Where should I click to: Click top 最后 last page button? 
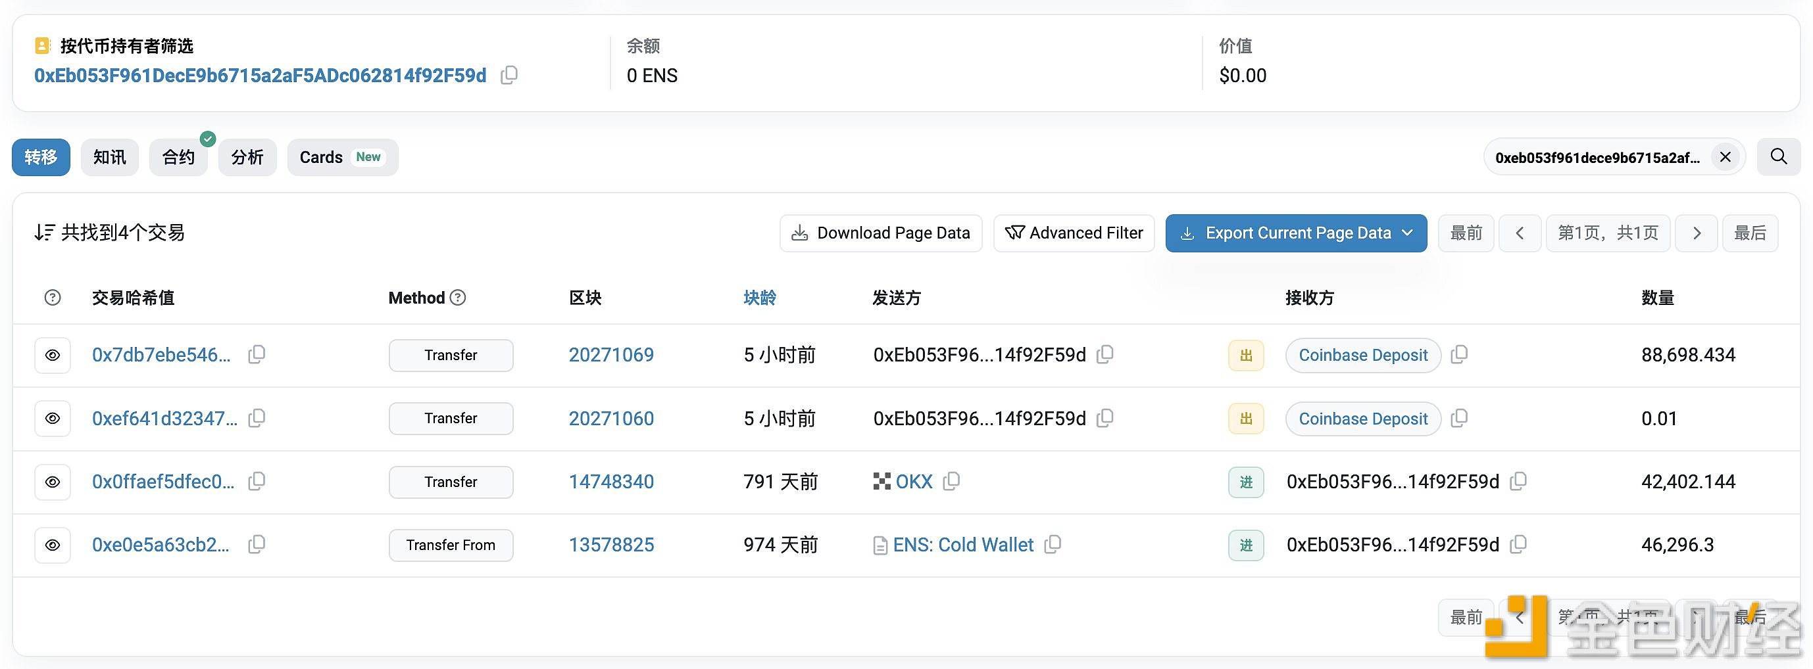[x=1750, y=233]
